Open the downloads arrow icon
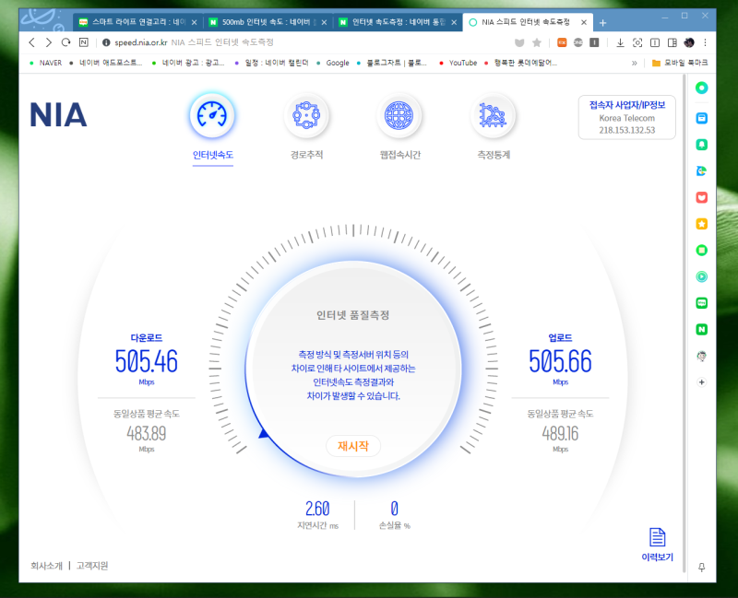The width and height of the screenshot is (738, 598). [620, 42]
